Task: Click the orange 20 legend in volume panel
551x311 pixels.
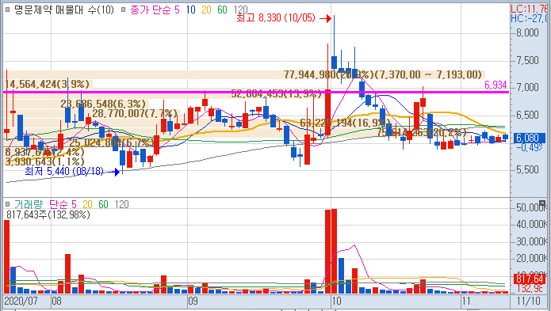Action: pos(87,204)
